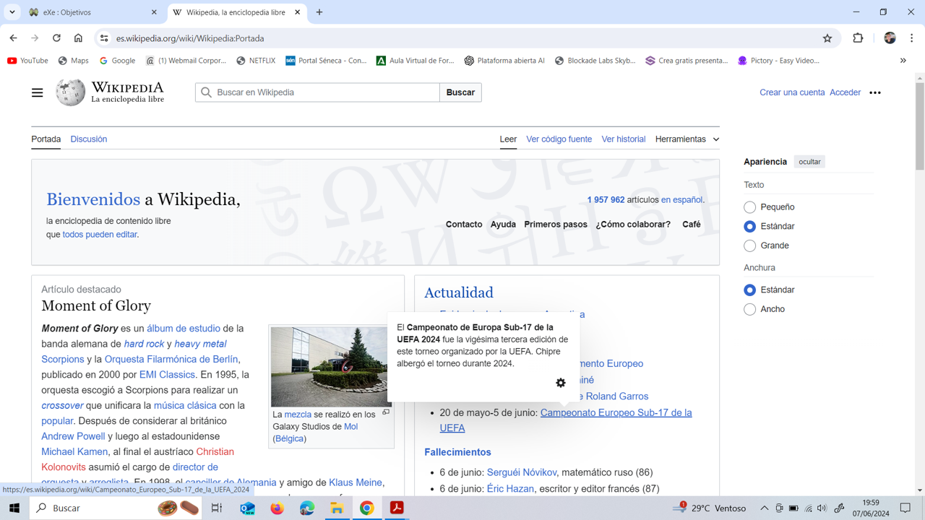
Task: Reload the current page
Action: pyautogui.click(x=56, y=38)
